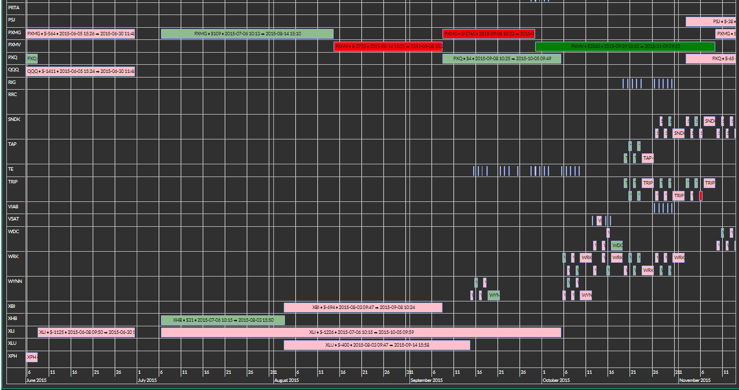Click the PXQ row label
The height and width of the screenshot is (390, 739).
coord(12,58)
